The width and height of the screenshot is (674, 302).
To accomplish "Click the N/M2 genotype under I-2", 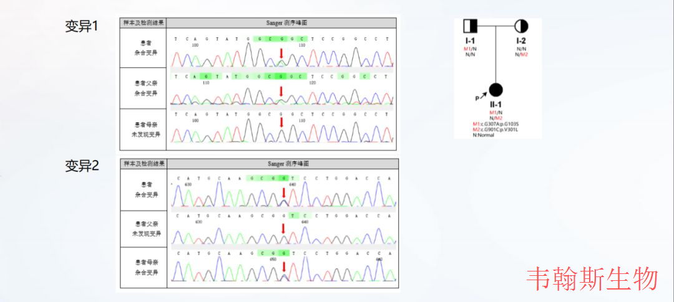I will [x=521, y=54].
